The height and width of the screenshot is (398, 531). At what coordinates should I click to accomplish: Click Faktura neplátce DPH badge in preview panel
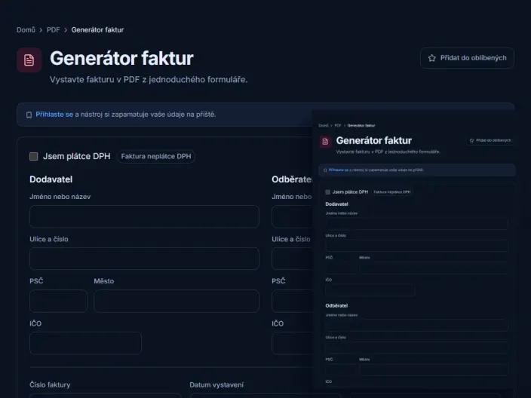coord(391,192)
